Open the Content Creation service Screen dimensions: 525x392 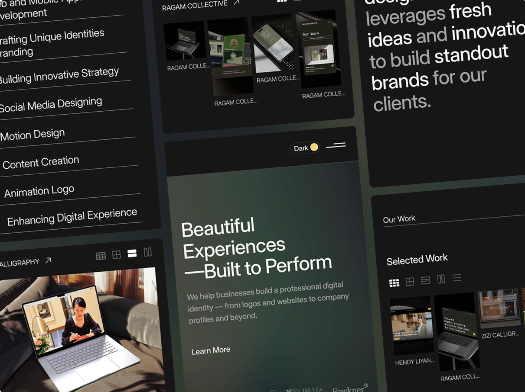(x=41, y=163)
